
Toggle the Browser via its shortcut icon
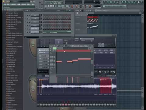[x=114, y=2]
